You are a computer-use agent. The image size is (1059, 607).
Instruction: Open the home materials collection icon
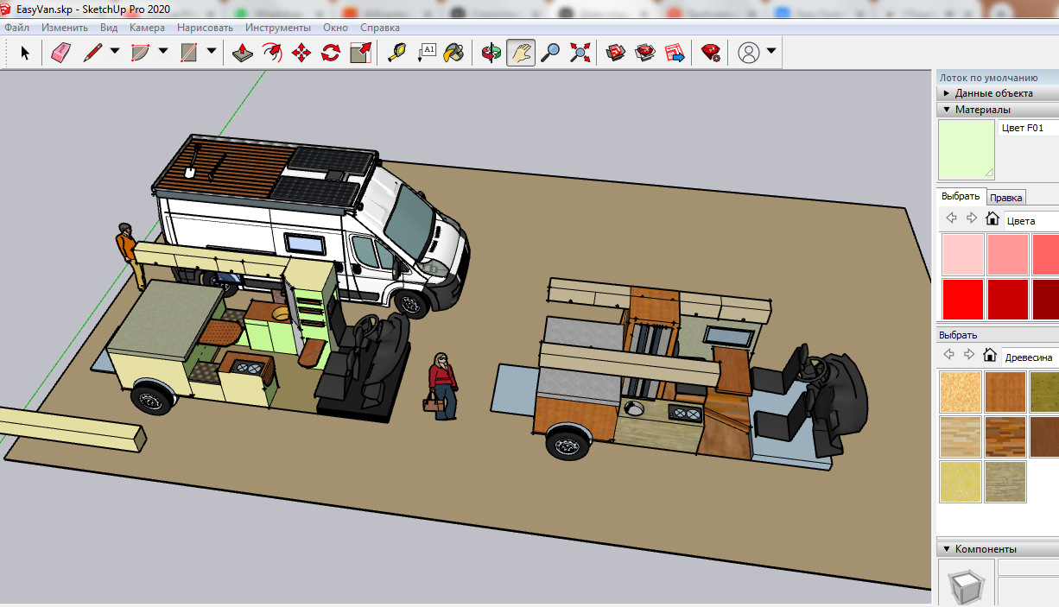pyautogui.click(x=992, y=218)
